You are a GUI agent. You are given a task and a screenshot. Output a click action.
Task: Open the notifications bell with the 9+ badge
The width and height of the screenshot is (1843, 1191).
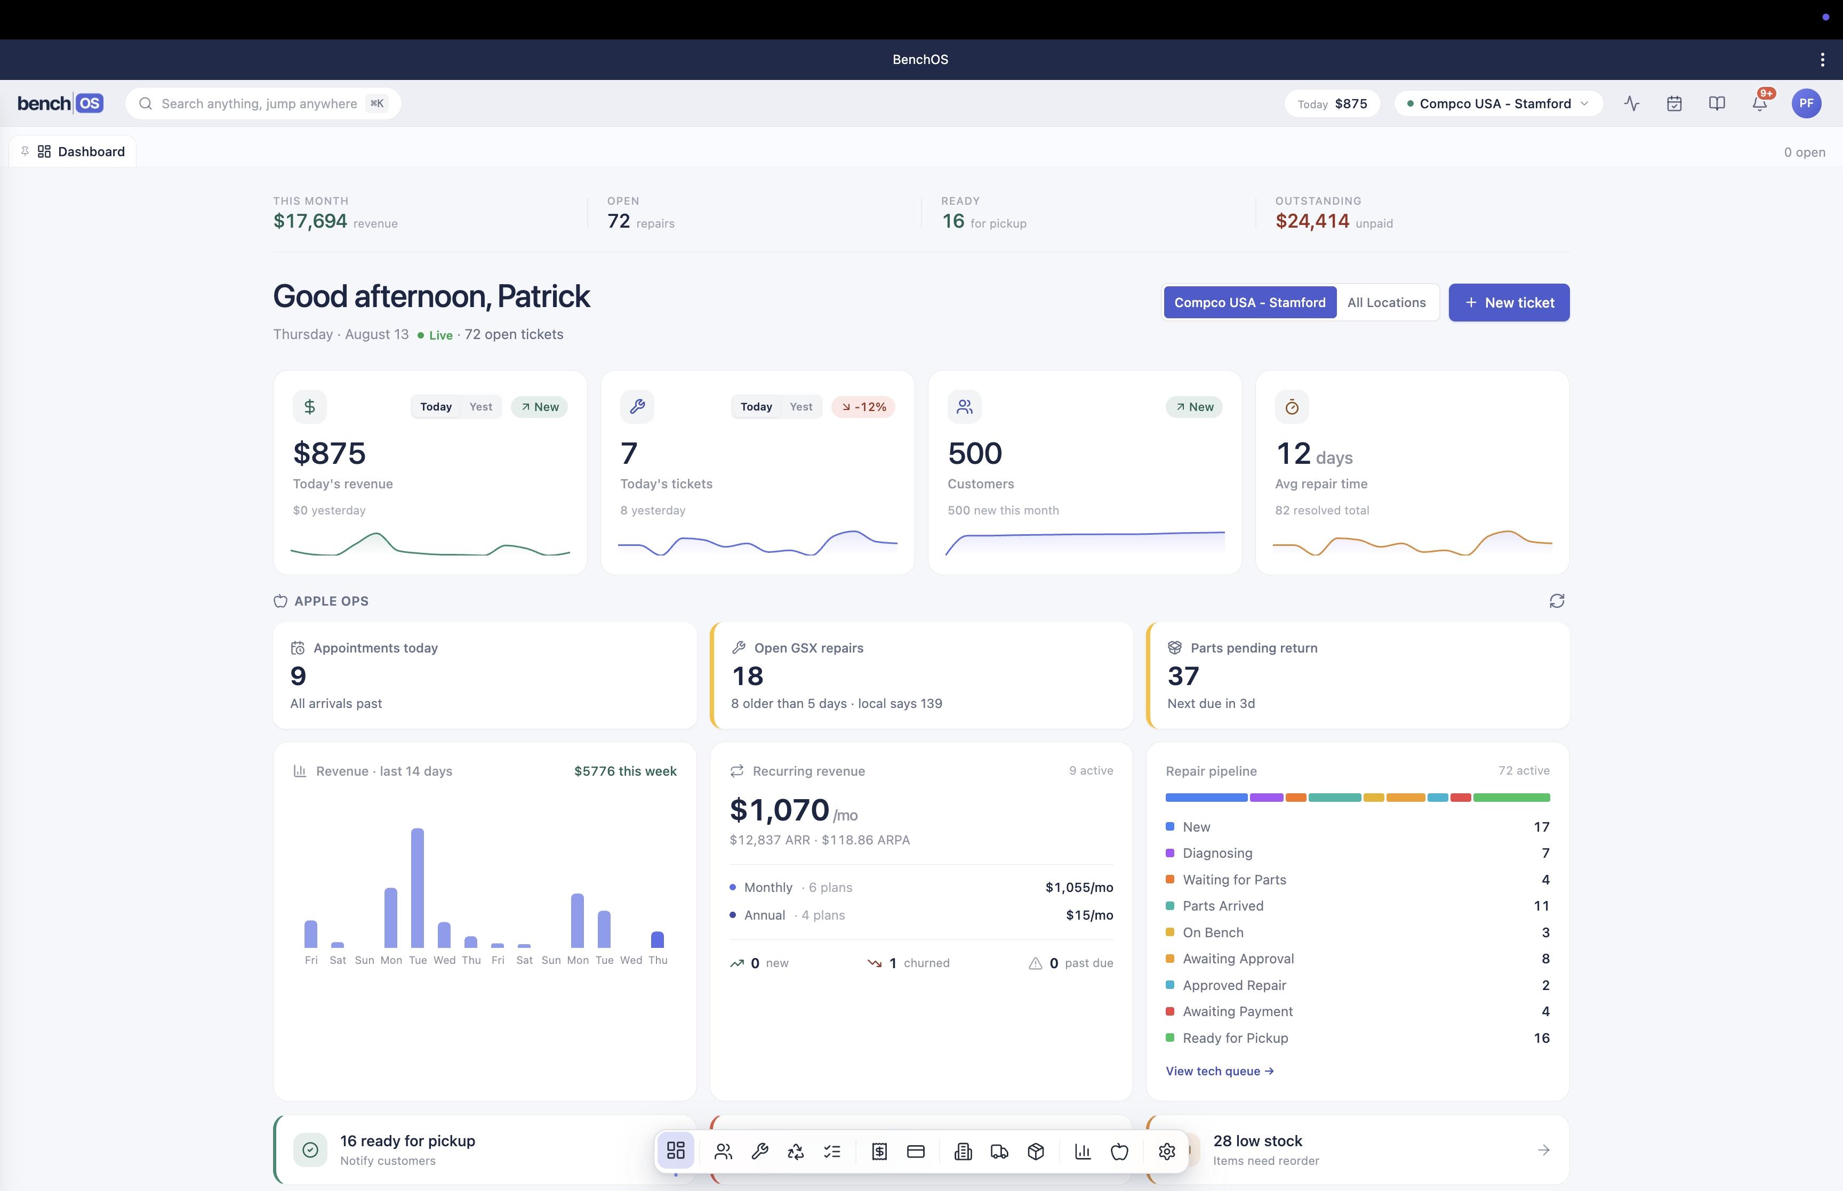coord(1759,103)
